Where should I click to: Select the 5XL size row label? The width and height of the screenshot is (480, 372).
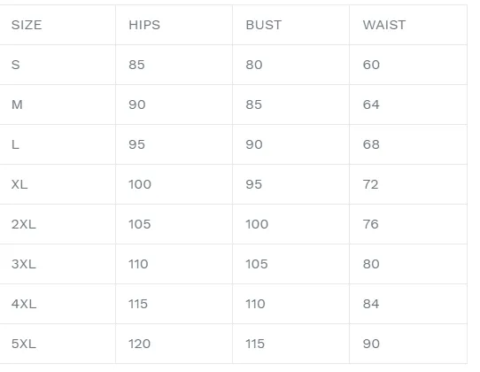(24, 344)
